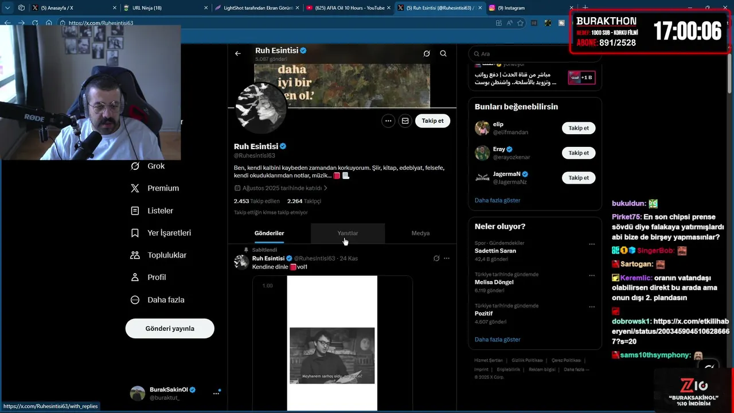This screenshot has height=413, width=734.
Task: Click the browser reload icon
Action: tap(35, 23)
